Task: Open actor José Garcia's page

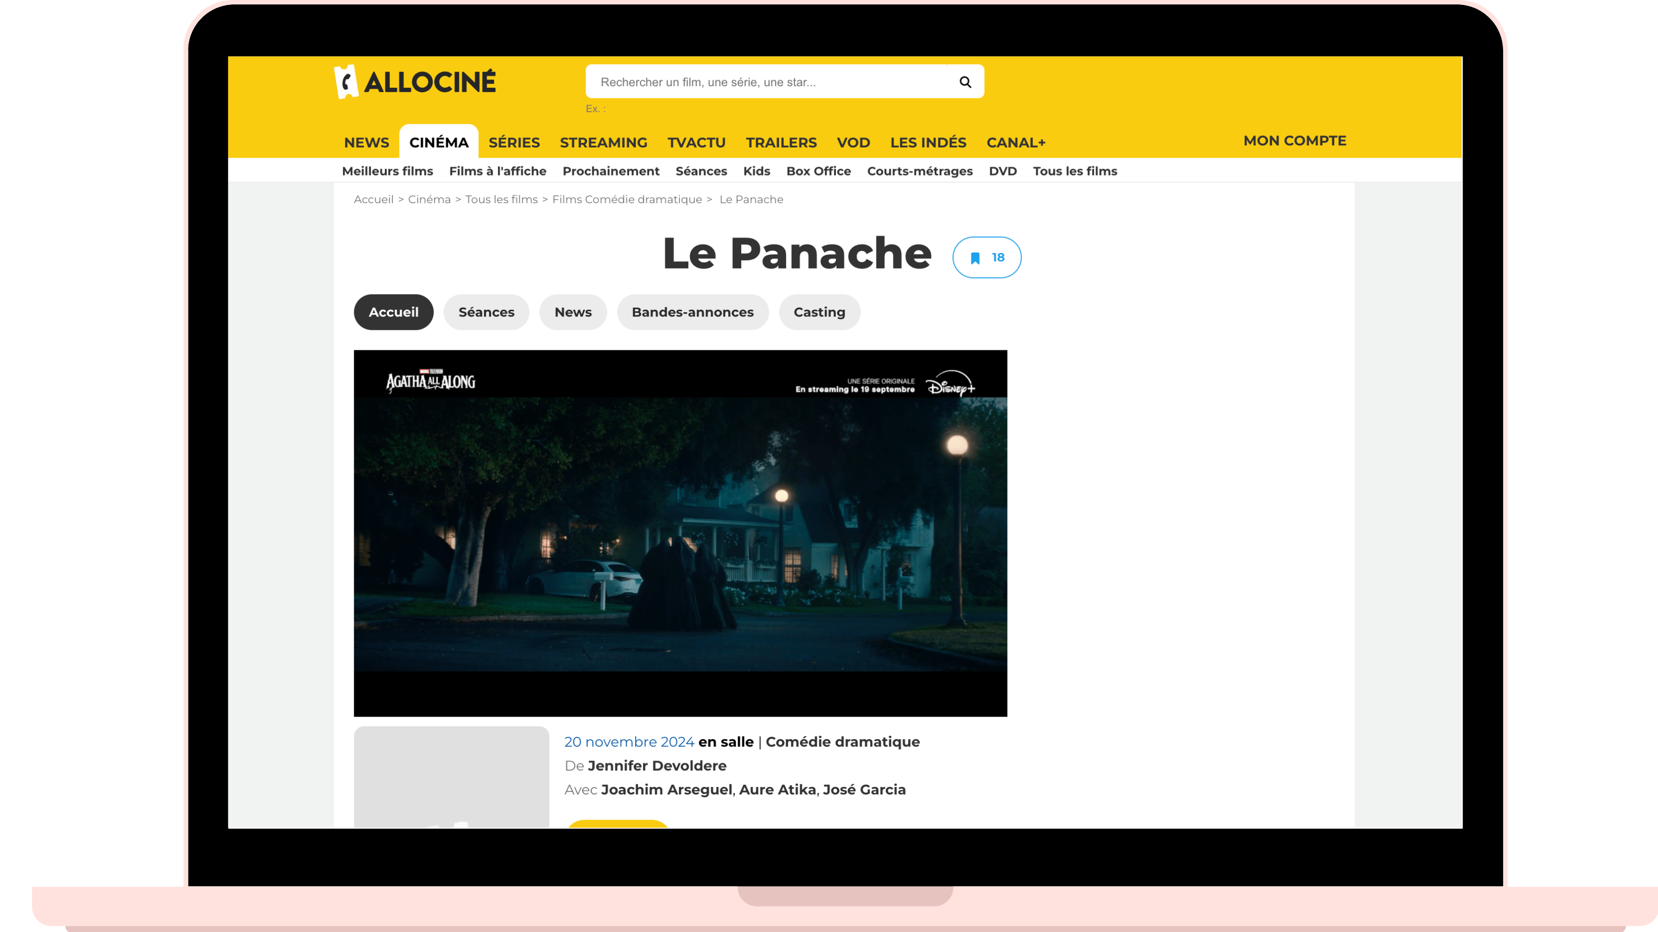Action: pyautogui.click(x=864, y=789)
